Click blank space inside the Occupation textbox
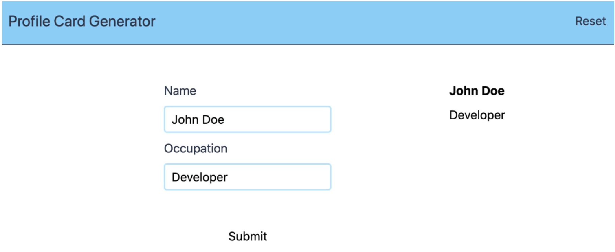Image resolution: width=615 pixels, height=252 pixels. click(x=281, y=177)
